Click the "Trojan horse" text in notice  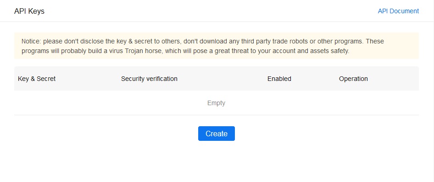(x=144, y=51)
